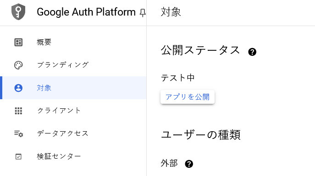Click the 公開ステータス heading

(x=200, y=50)
